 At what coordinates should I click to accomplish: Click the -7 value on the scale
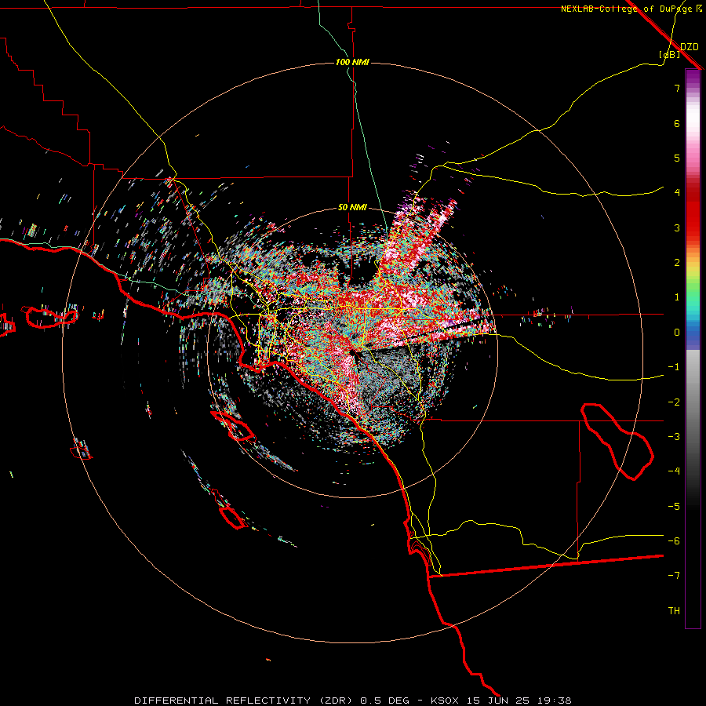pos(674,576)
